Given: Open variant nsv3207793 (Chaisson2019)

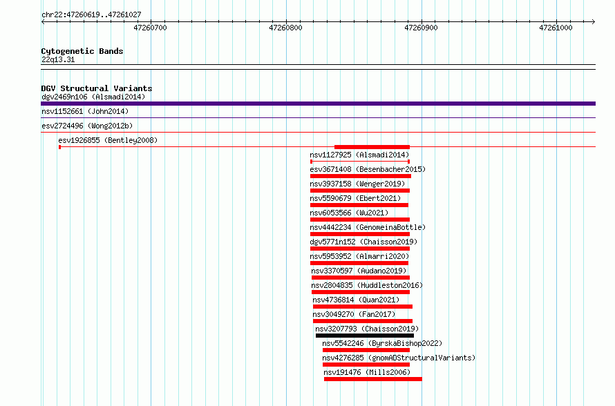Looking at the screenshot, I should 367,329.
